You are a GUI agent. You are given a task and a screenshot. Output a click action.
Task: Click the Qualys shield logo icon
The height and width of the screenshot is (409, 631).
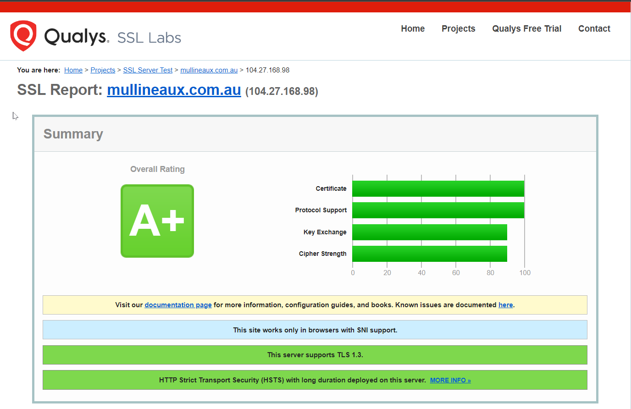[x=23, y=36]
